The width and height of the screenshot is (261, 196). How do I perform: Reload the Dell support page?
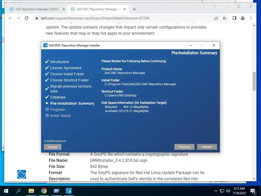27,18
